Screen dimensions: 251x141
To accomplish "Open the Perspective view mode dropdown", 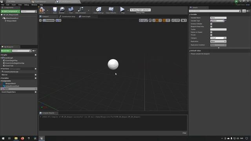I will tap(49, 20).
